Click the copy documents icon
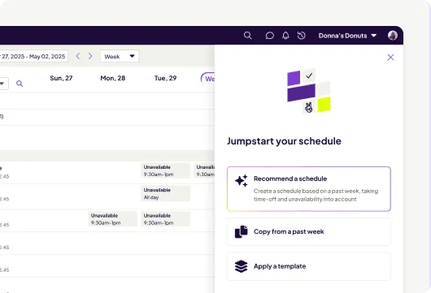Image resolution: width=431 pixels, height=293 pixels. click(x=241, y=232)
